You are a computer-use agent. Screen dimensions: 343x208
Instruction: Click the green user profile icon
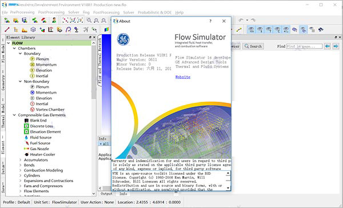[54, 21]
